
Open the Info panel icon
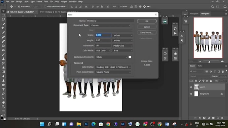(x=165, y=54)
